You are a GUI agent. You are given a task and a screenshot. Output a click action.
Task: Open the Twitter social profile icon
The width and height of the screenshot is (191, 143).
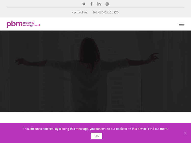point(84,4)
